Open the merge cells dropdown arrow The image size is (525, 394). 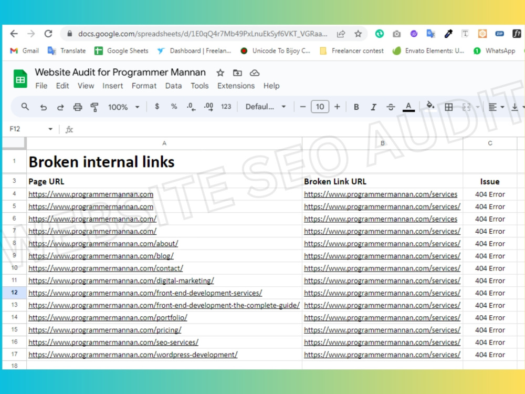click(478, 107)
